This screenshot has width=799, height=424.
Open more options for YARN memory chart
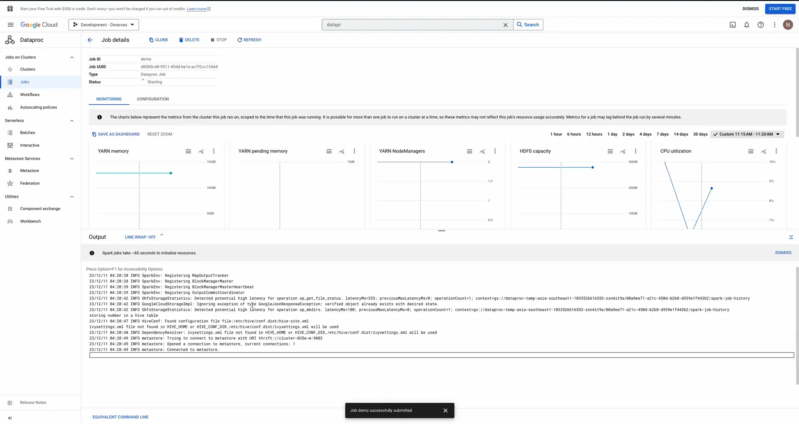(x=214, y=151)
